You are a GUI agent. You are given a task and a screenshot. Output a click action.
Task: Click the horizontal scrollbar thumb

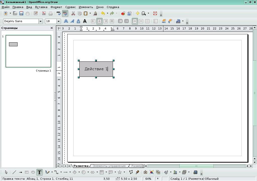(196, 166)
